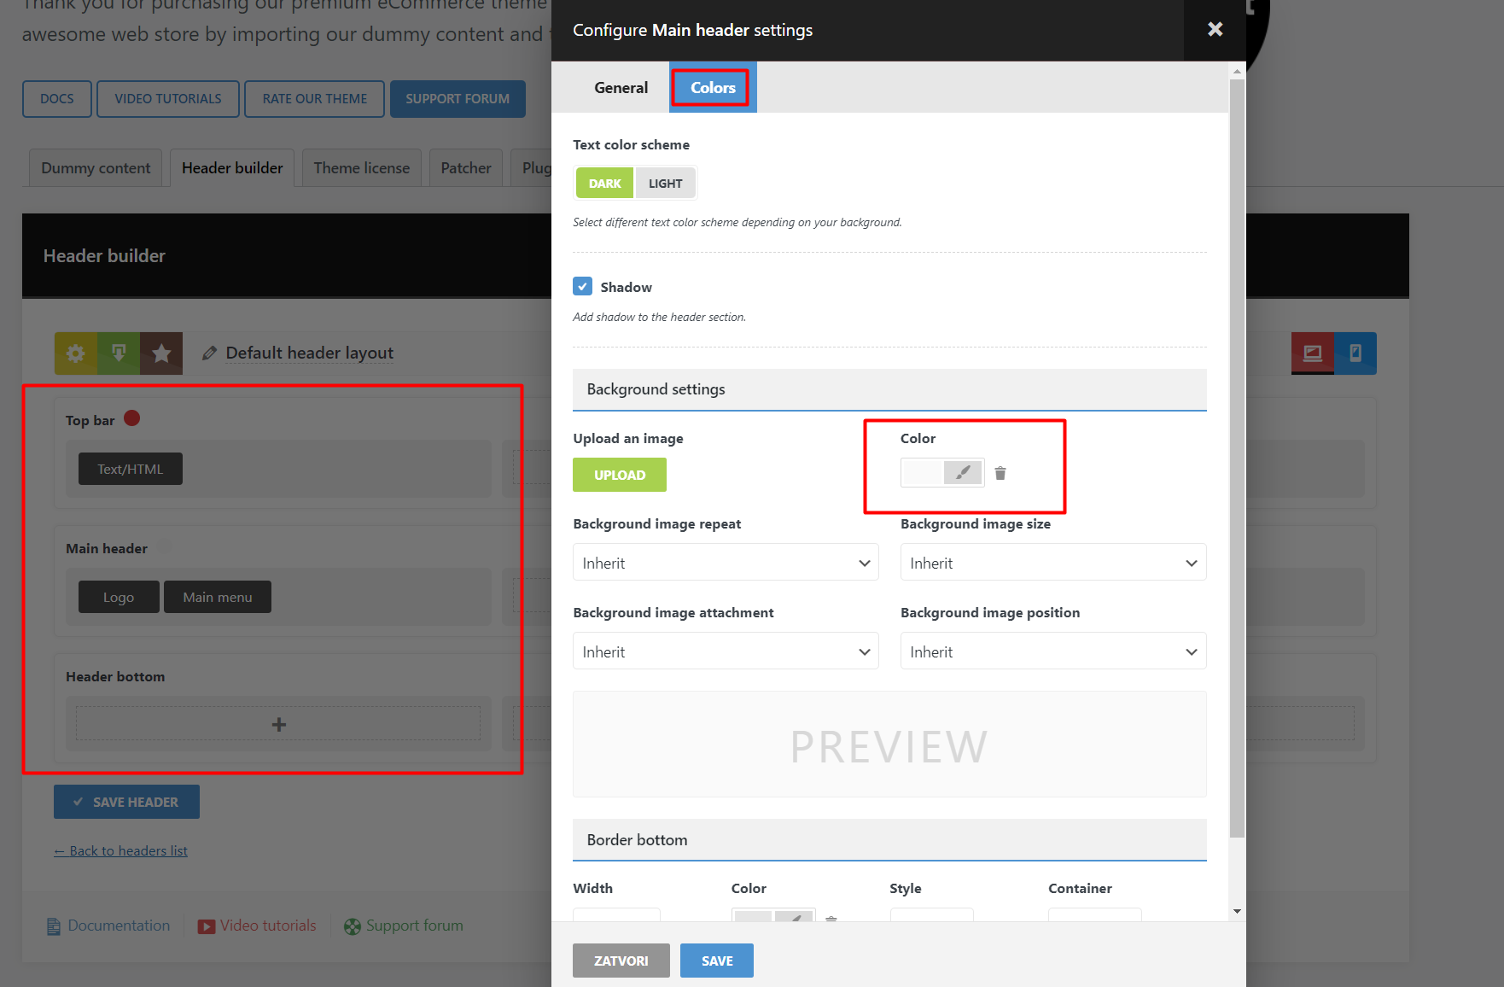Click the Border bottom Color swatch
Viewport: 1504px width, 987px height.
(x=753, y=915)
